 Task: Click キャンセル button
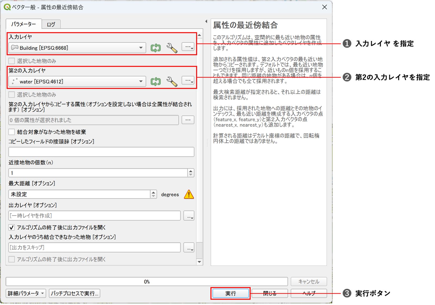click(x=309, y=282)
